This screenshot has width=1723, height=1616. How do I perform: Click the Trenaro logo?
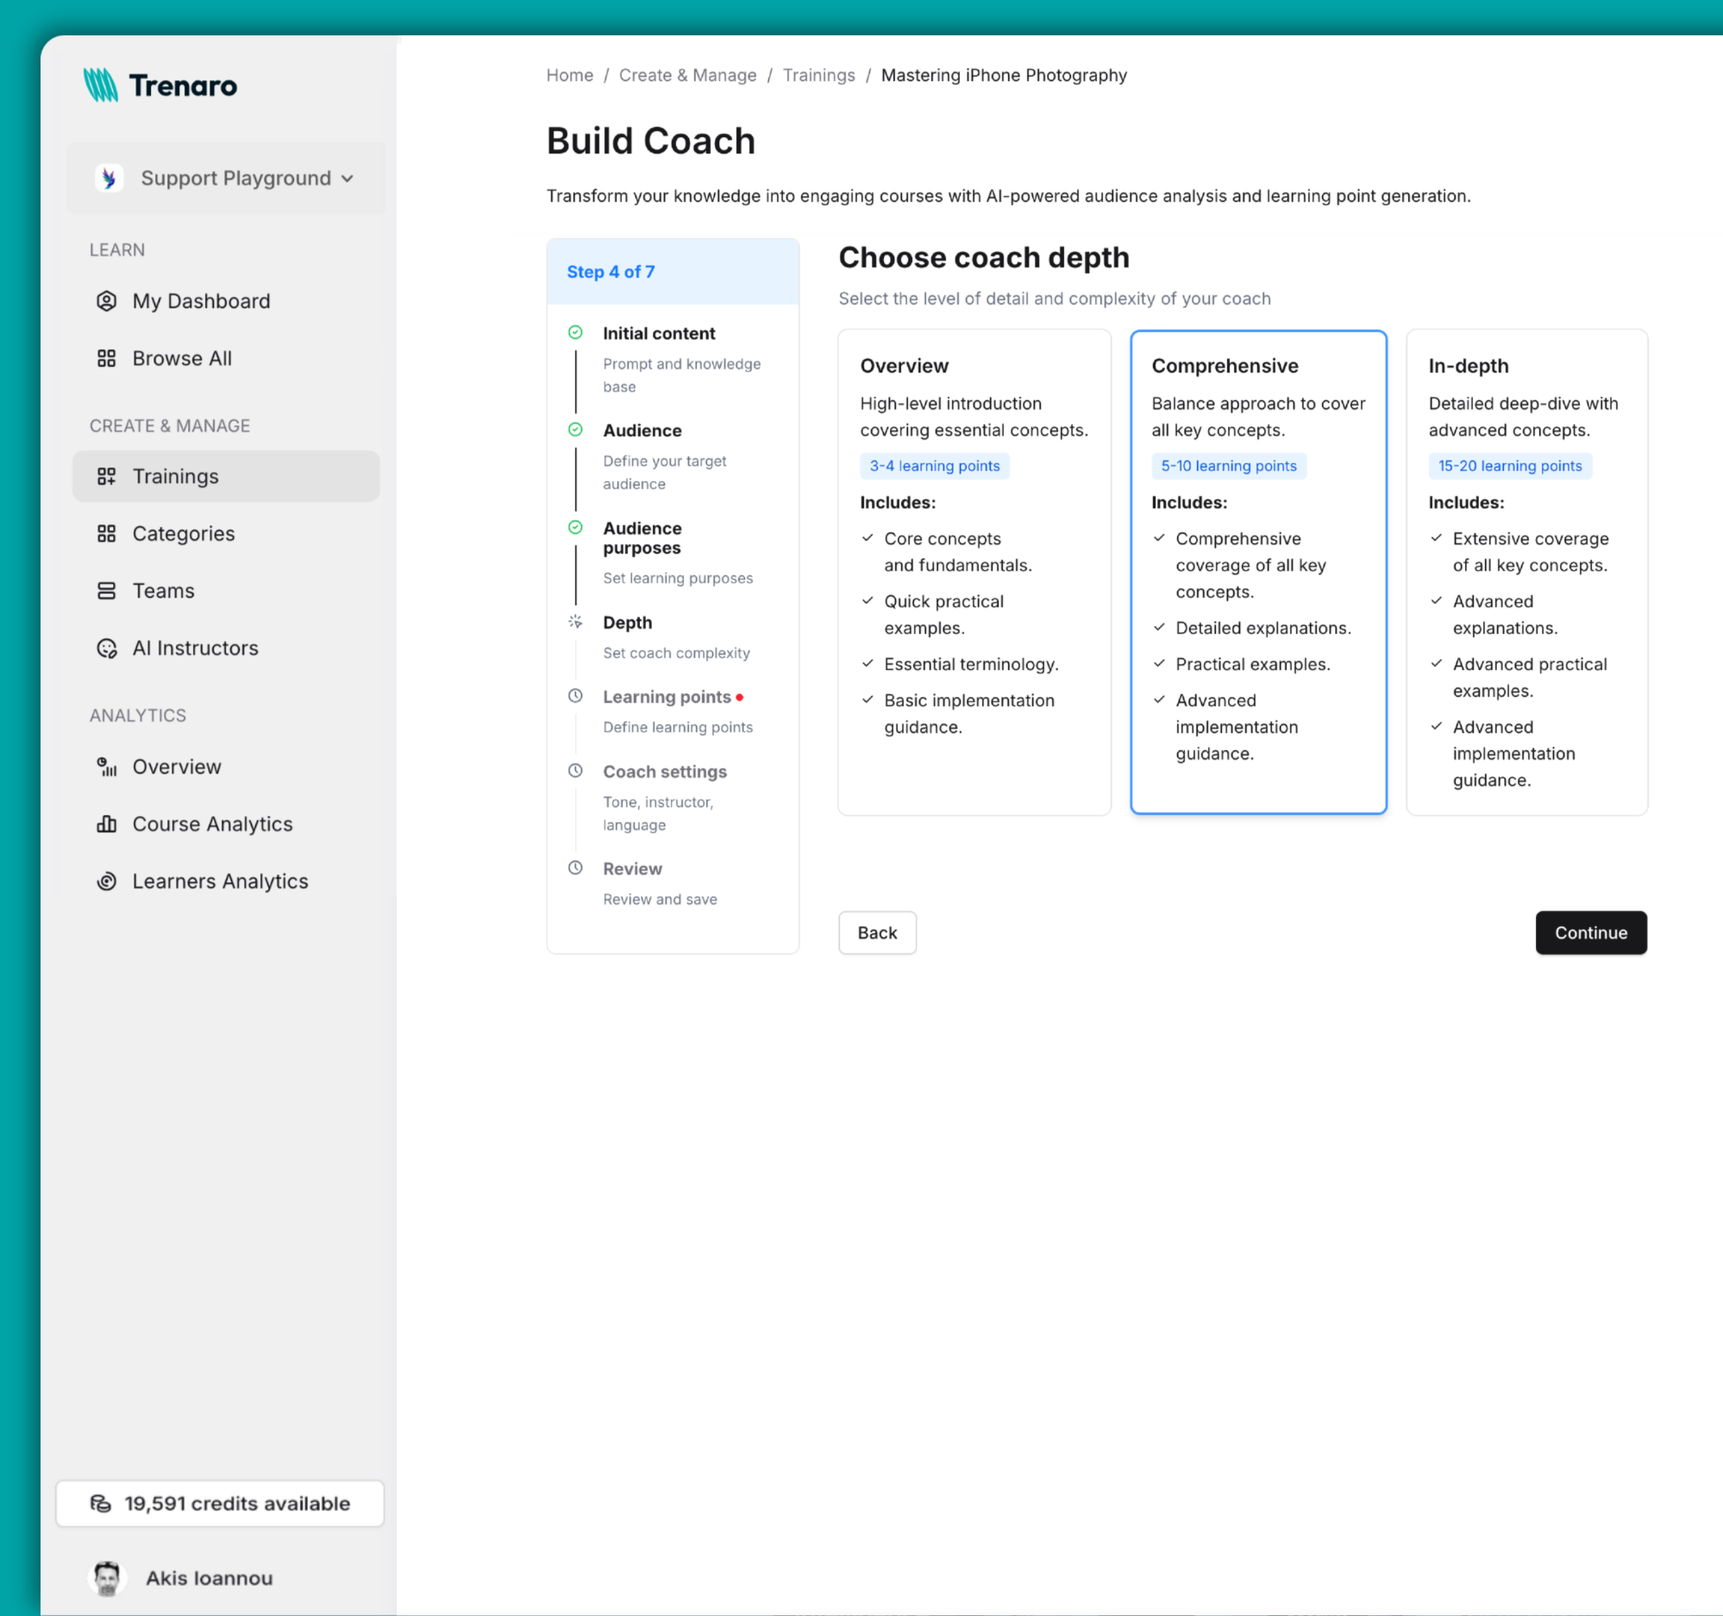[x=160, y=85]
